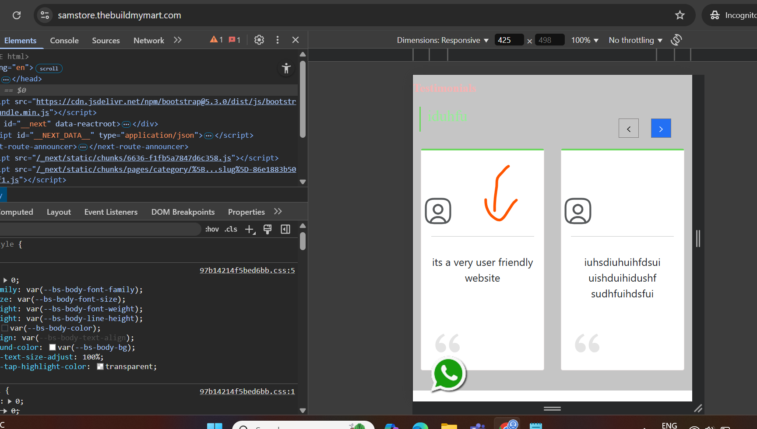Edit the viewport height field 498
The image size is (757, 429).
(550, 40)
